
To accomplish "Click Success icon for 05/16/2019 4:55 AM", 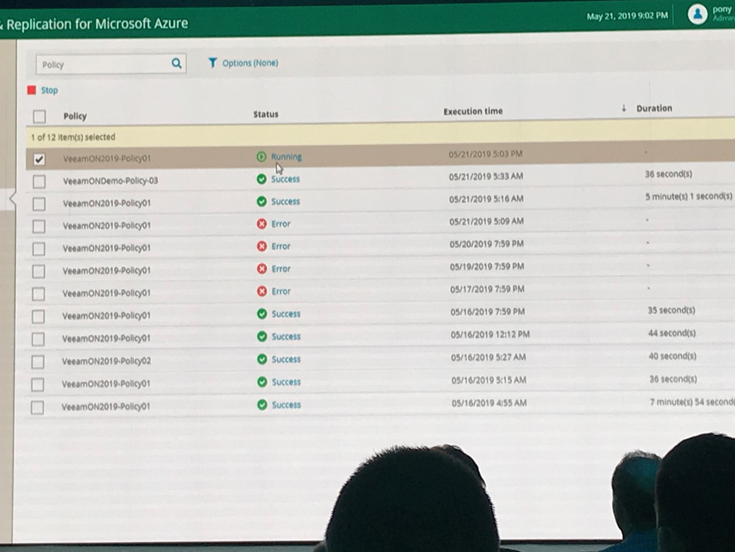I will [262, 405].
